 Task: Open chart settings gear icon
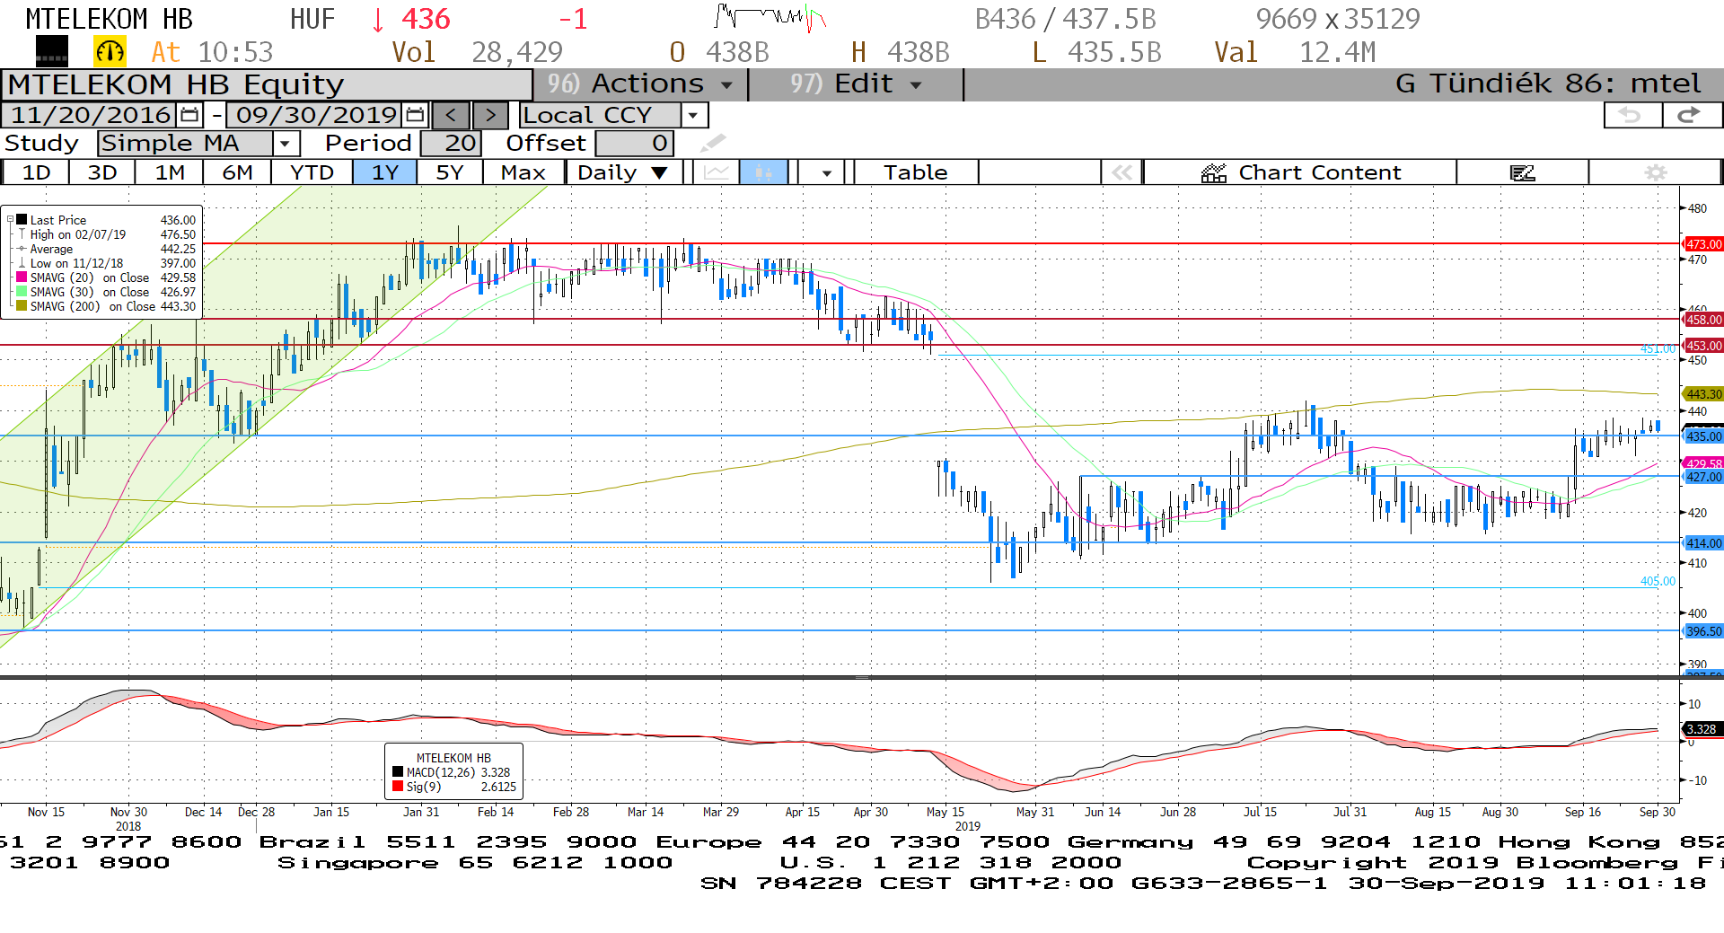(1656, 172)
